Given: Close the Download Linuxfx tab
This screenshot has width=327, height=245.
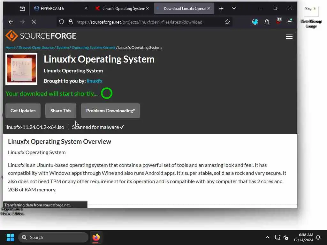Looking at the screenshot, I should coord(209,8).
